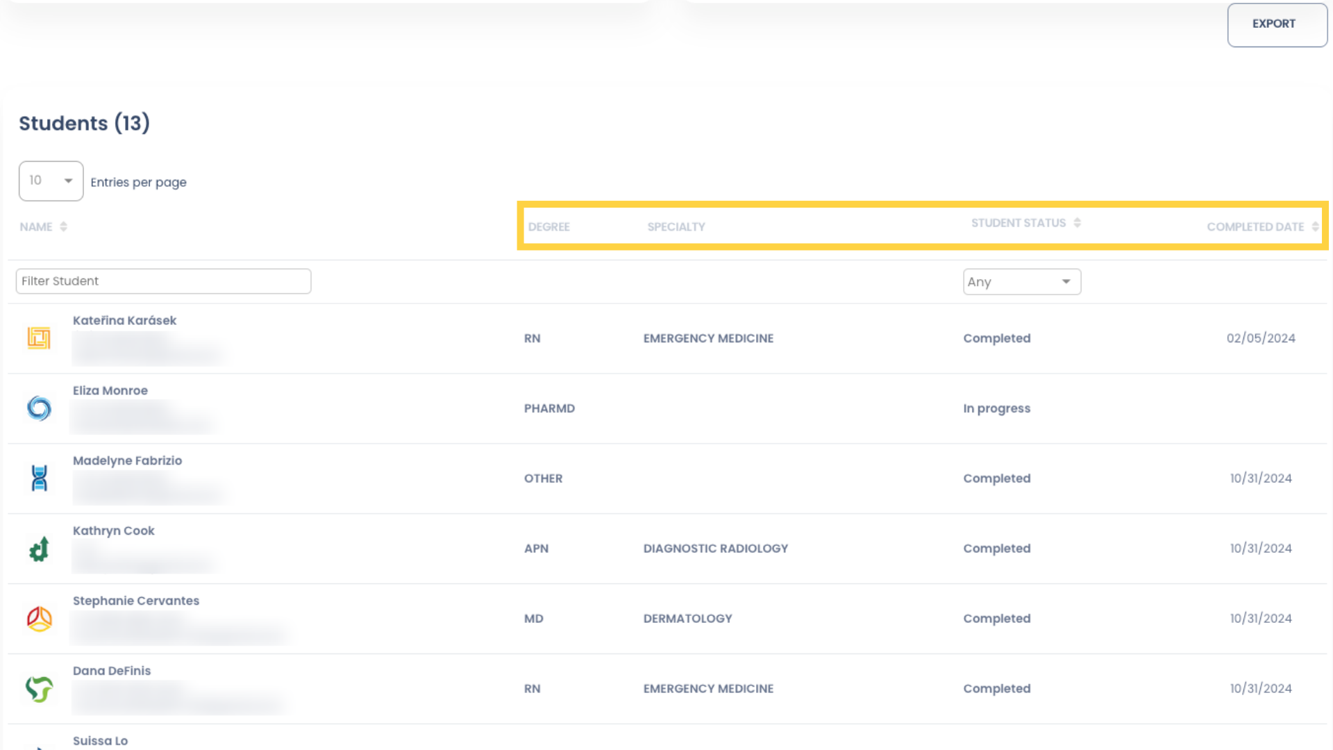Click the Filter Student input field

click(163, 281)
